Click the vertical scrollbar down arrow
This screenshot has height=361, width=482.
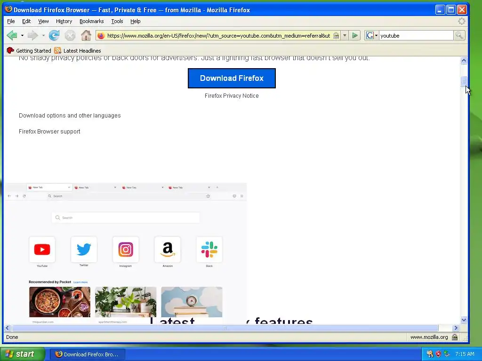(x=464, y=320)
